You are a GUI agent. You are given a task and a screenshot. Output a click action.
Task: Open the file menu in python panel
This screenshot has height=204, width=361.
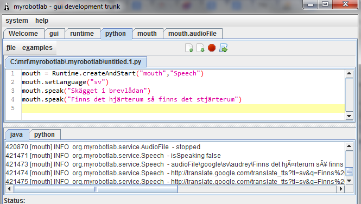click(11, 48)
